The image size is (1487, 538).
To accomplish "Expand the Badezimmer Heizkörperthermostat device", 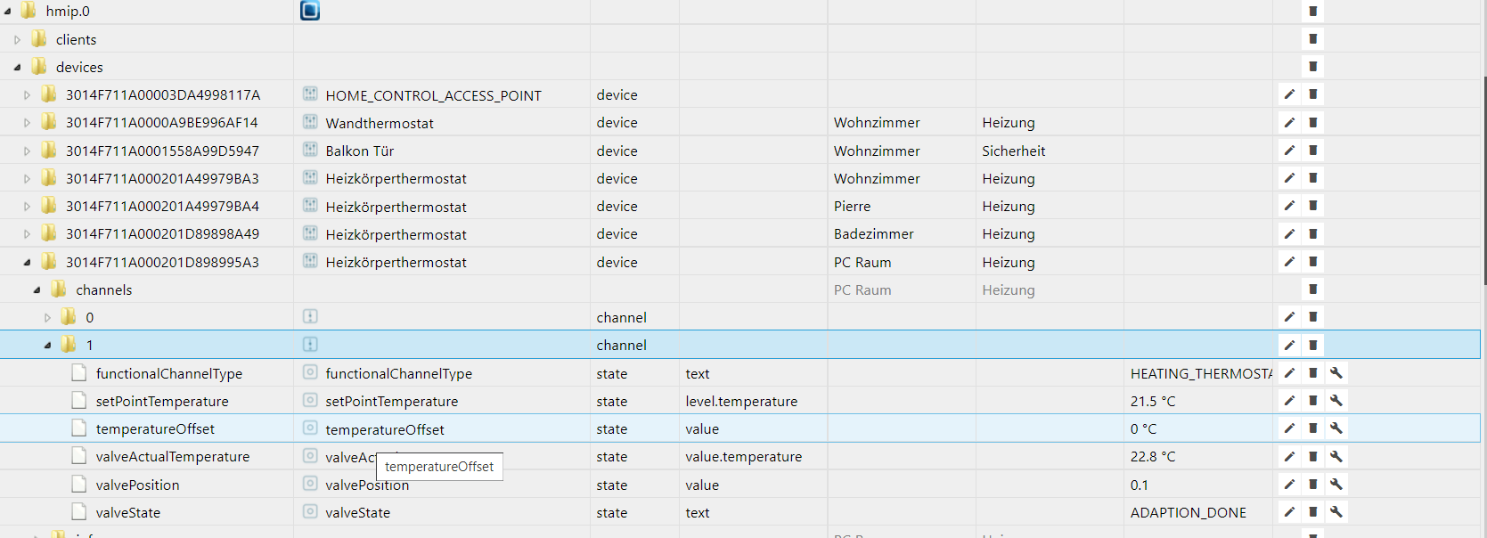I will pos(27,234).
